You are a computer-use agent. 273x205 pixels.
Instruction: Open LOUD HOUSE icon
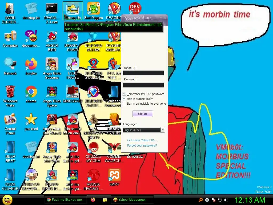[x=73, y=69]
